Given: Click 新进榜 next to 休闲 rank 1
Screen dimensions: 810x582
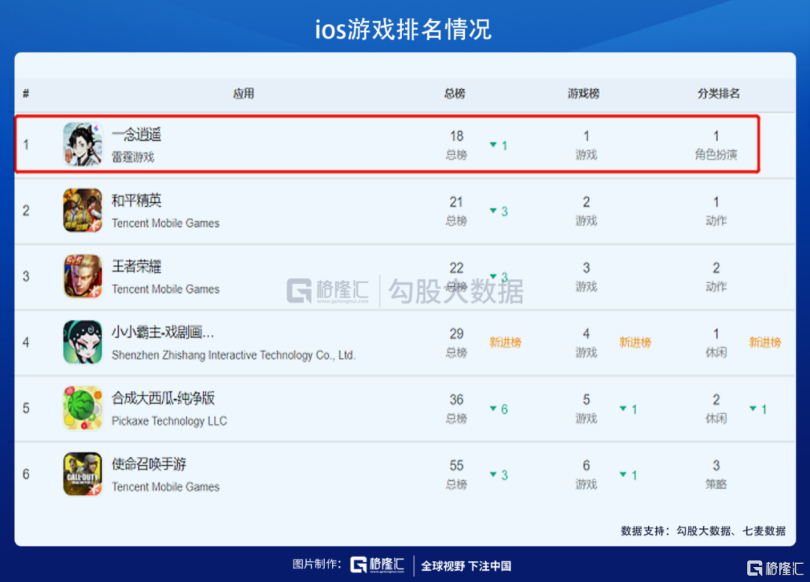Looking at the screenshot, I should pyautogui.click(x=765, y=342).
